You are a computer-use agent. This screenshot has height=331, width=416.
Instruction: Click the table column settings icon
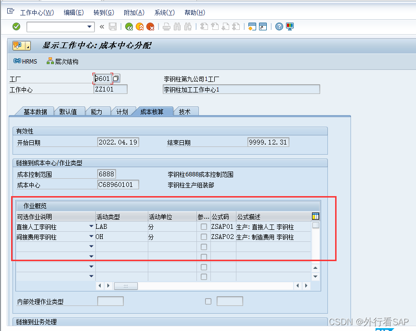[315, 216]
